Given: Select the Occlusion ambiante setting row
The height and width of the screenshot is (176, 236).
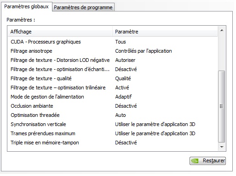Looking at the screenshot, I should point(113,106).
